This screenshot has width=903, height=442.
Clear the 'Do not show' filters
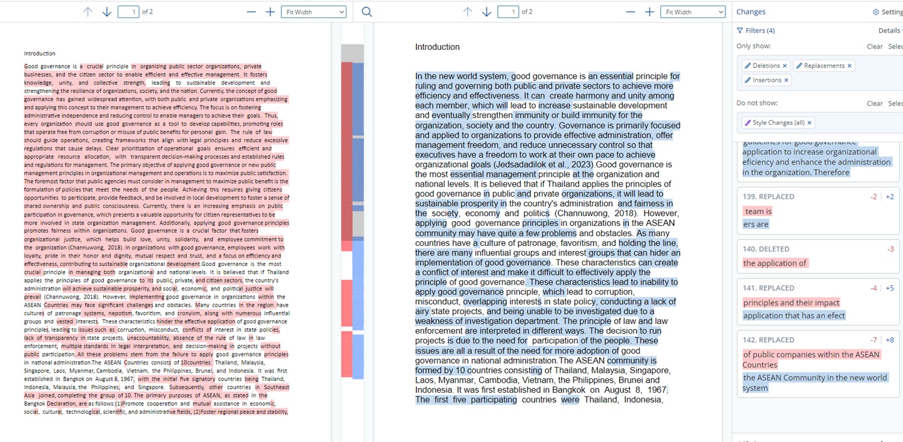(874, 104)
